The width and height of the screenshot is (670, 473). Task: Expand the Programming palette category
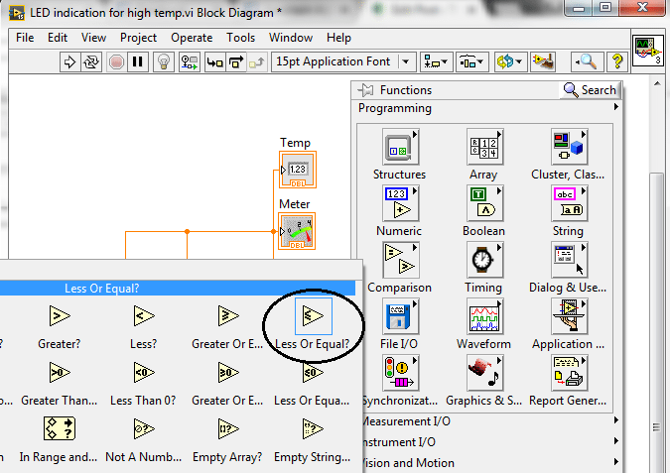[x=486, y=108]
